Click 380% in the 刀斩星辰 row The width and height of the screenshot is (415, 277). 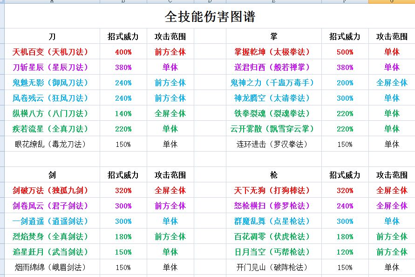(123, 67)
